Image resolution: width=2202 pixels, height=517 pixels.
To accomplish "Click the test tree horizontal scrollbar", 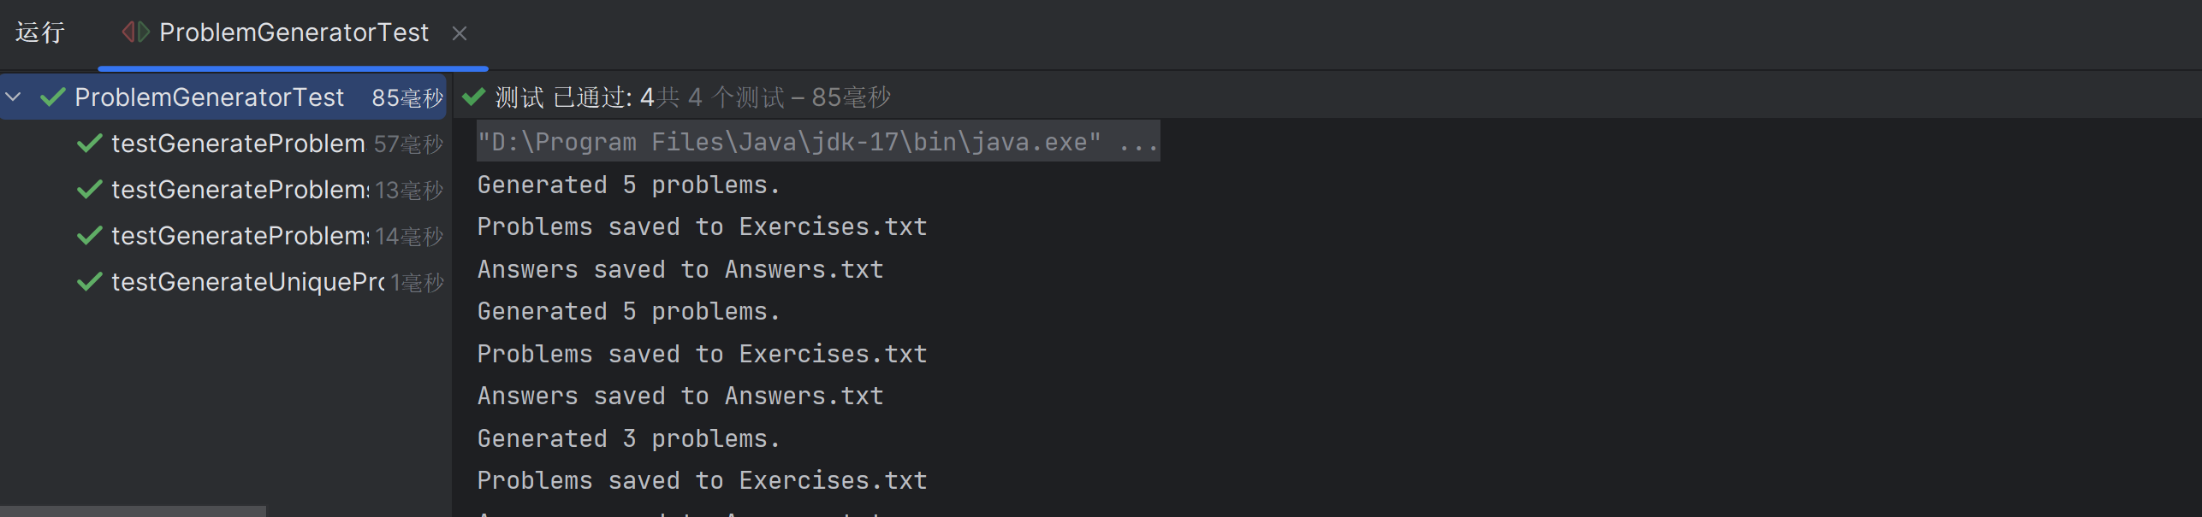I will 133,511.
